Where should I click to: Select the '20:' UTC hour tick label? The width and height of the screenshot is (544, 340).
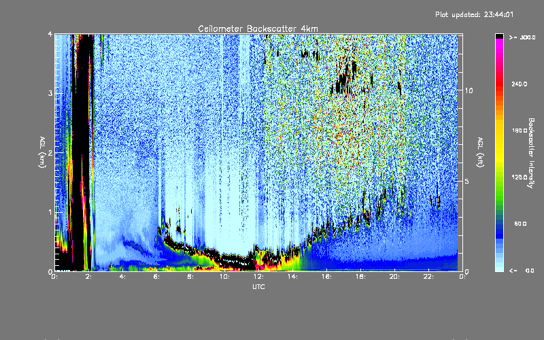pyautogui.click(x=394, y=277)
